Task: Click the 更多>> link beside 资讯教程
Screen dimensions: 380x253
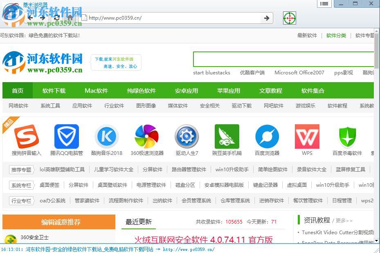Action: [344, 221]
